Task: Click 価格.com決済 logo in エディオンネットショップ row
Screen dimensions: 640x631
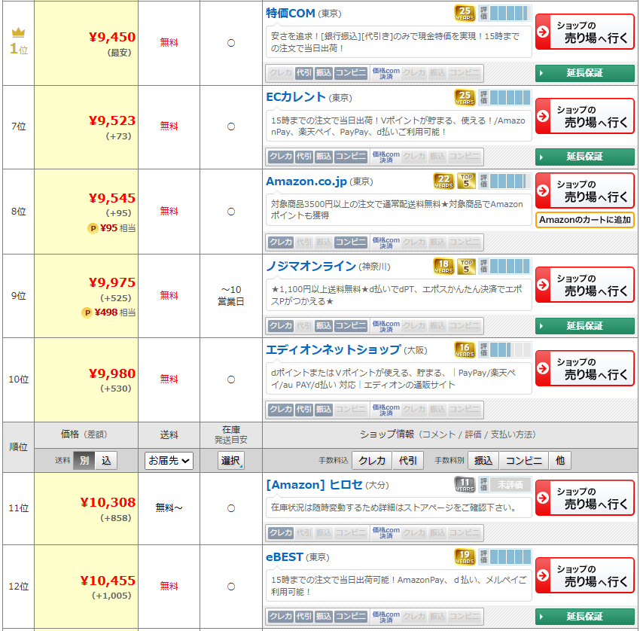Action: click(386, 410)
